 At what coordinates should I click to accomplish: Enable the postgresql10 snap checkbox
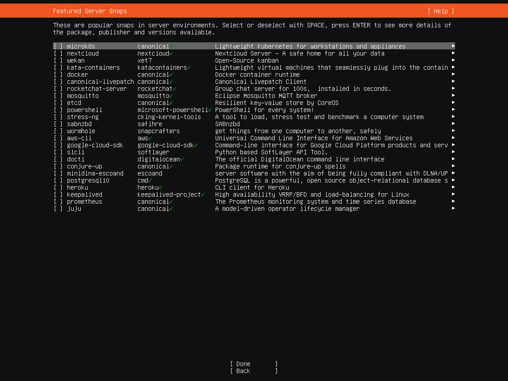tap(58, 180)
